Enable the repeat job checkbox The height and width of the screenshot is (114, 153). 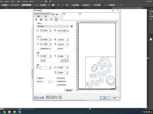[x=38, y=78]
